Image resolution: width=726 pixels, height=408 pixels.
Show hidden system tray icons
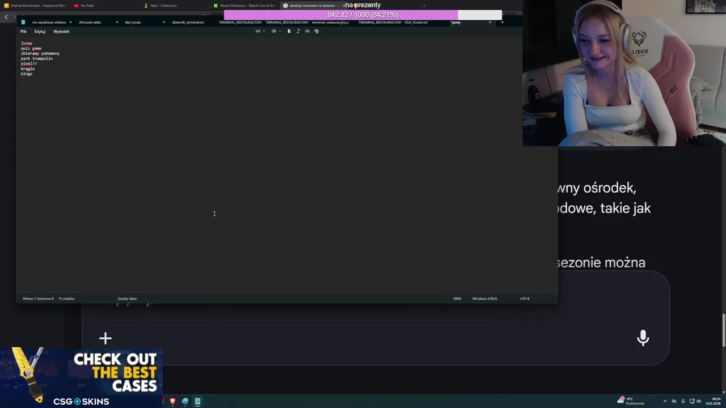coord(665,401)
